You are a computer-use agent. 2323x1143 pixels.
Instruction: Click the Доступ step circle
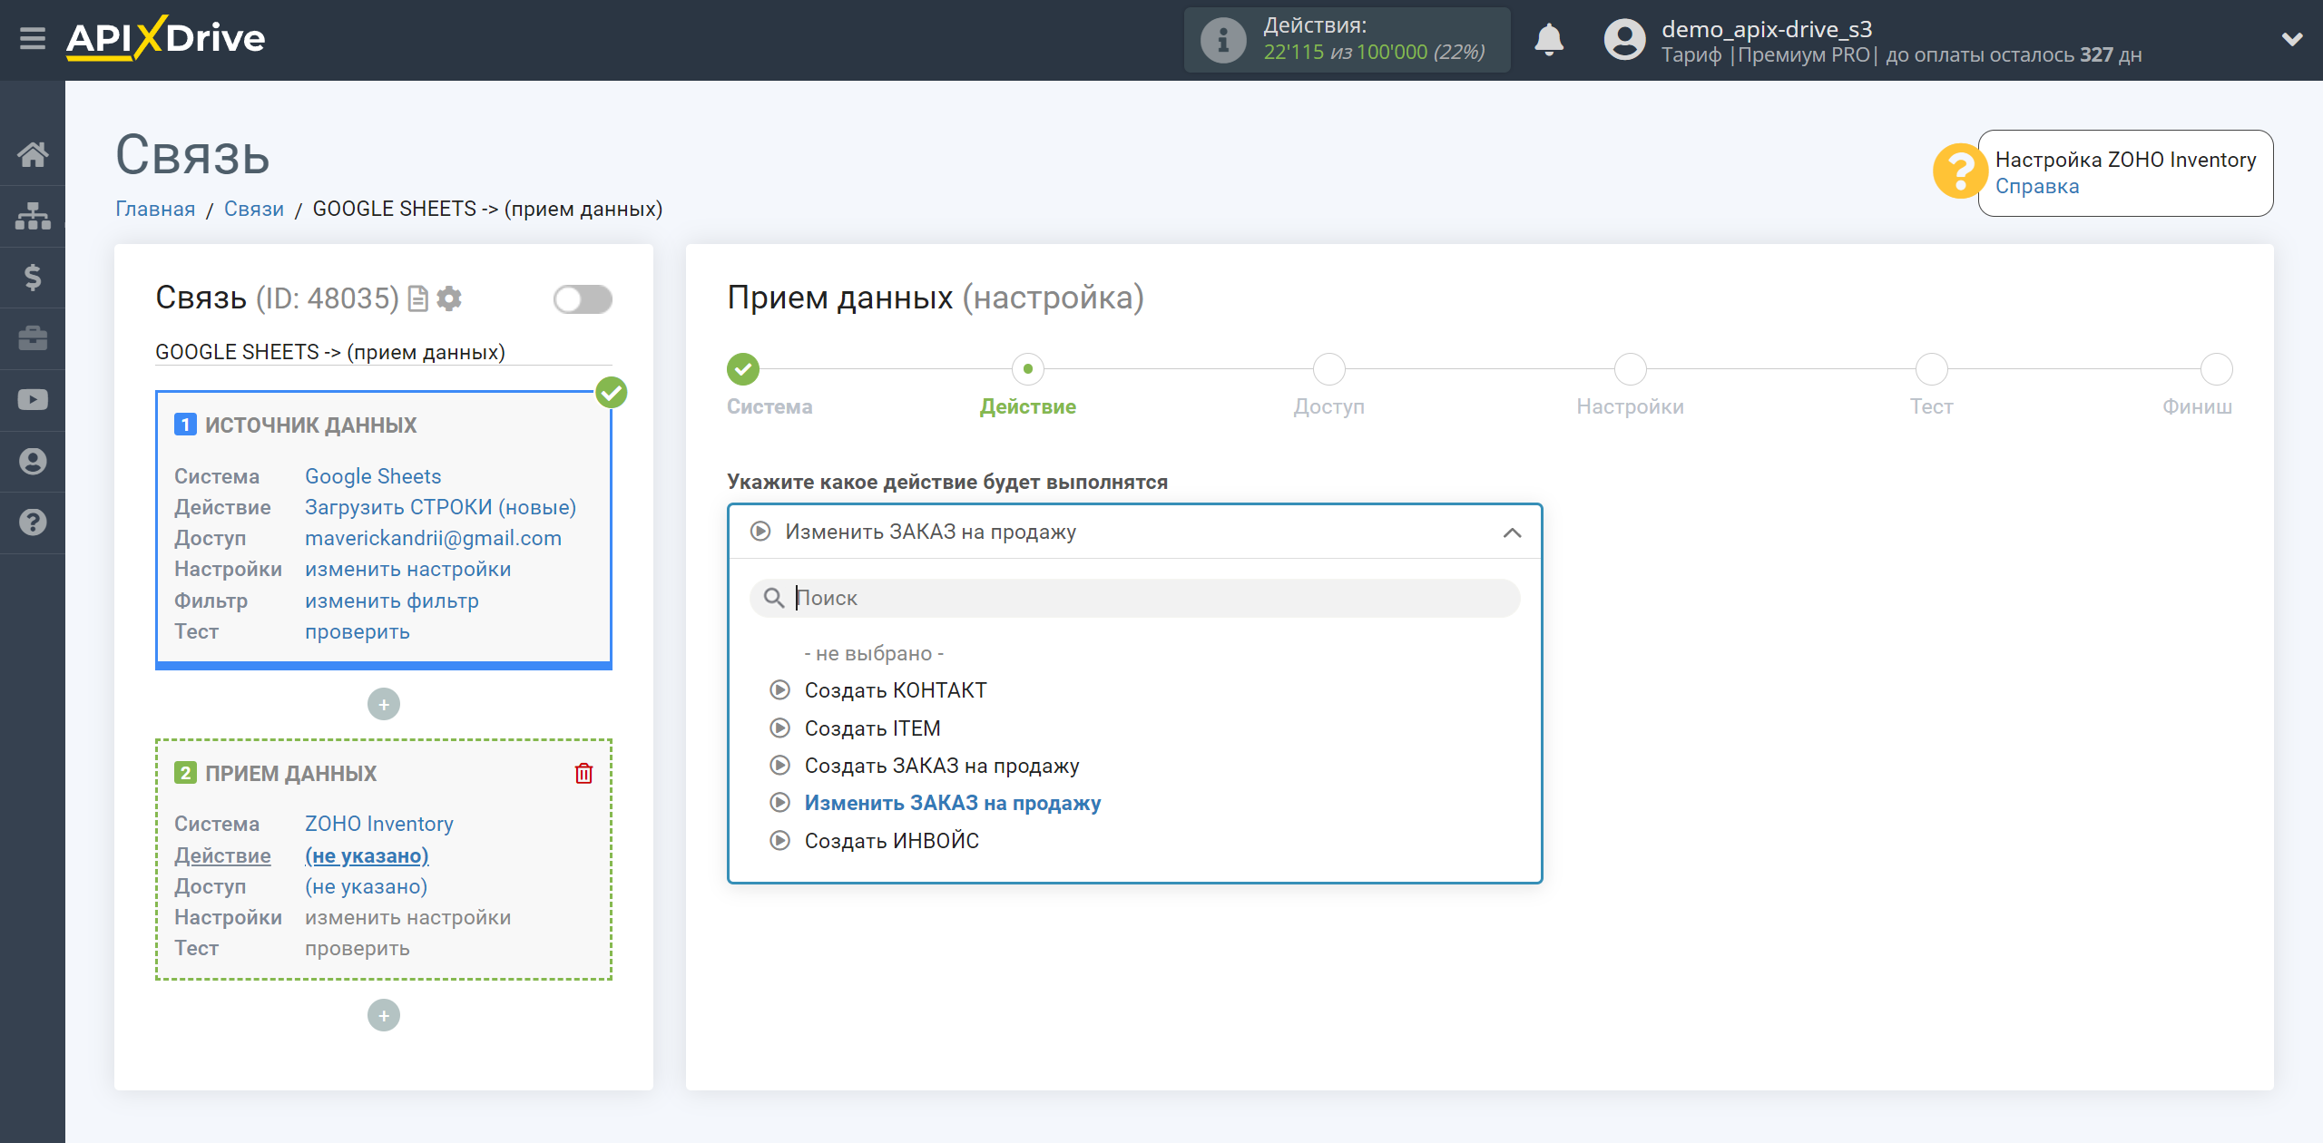pos(1329,370)
